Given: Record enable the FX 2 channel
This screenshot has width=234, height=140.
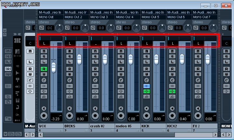Looking at the screenshot, I should pyautogui.click(x=198, y=116).
